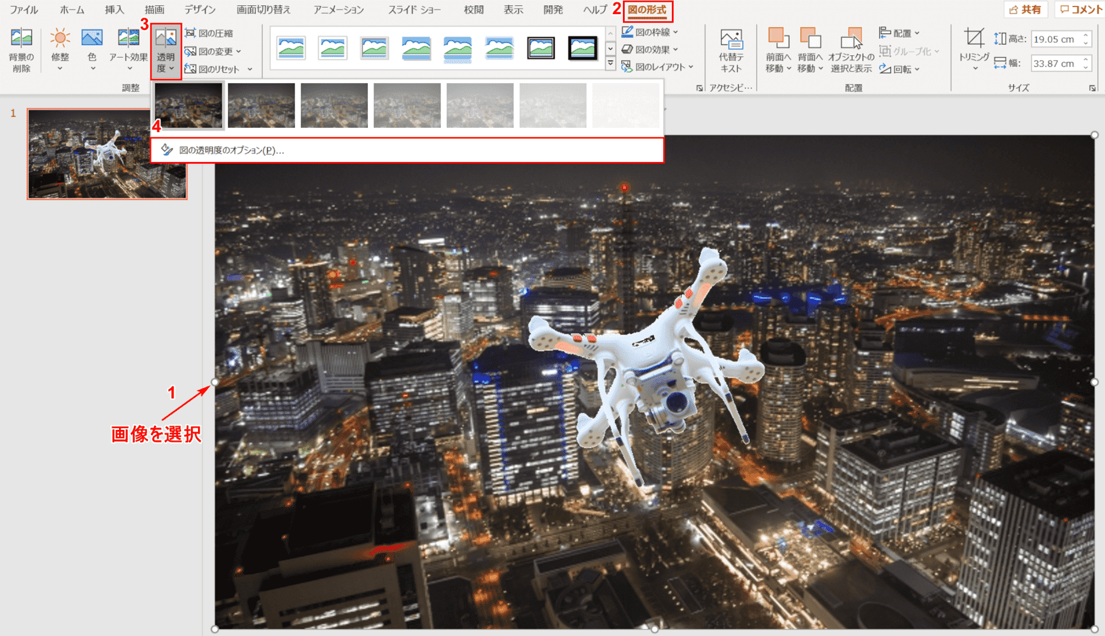Screen dimensions: 1105x636
Task: Select the third transparency preset thumbnail
Action: (334, 105)
